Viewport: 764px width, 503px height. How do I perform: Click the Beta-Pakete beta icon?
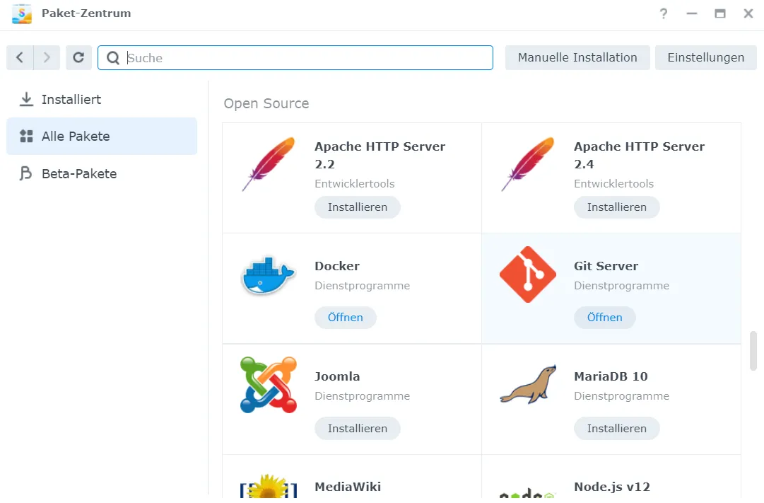pos(26,174)
